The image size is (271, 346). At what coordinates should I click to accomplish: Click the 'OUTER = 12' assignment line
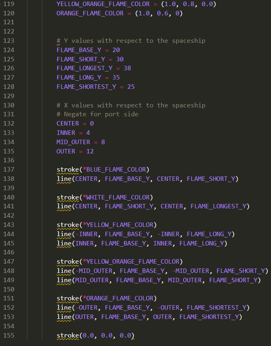(x=75, y=151)
